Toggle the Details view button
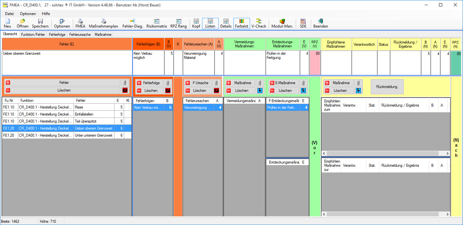The image size is (463, 225). click(x=226, y=23)
